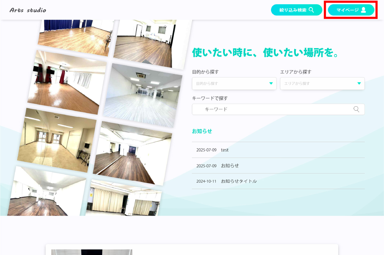Click the studio photo with blue curtains
The height and width of the screenshot is (255, 384).
[76, 36]
